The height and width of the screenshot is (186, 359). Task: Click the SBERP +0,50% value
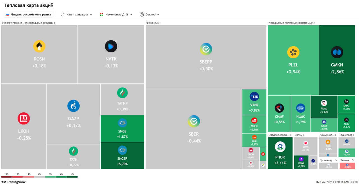[x=206, y=69]
